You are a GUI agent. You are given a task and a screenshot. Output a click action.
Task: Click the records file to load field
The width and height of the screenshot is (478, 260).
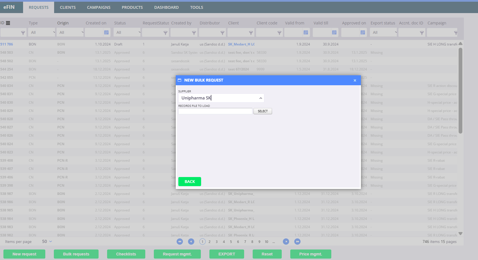click(x=215, y=111)
